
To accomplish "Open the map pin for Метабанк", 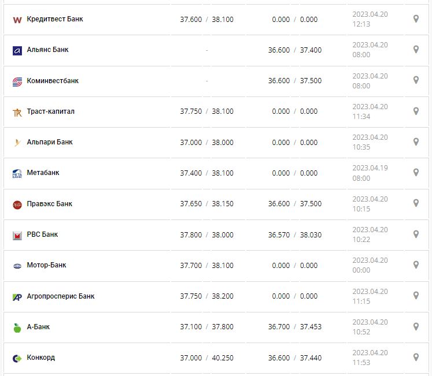I will coord(416,173).
